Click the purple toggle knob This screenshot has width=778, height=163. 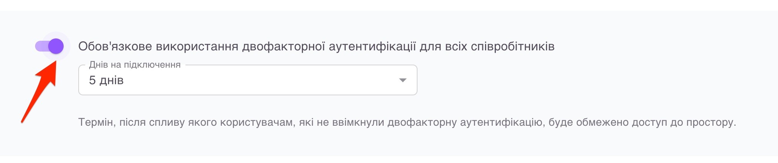(56, 47)
